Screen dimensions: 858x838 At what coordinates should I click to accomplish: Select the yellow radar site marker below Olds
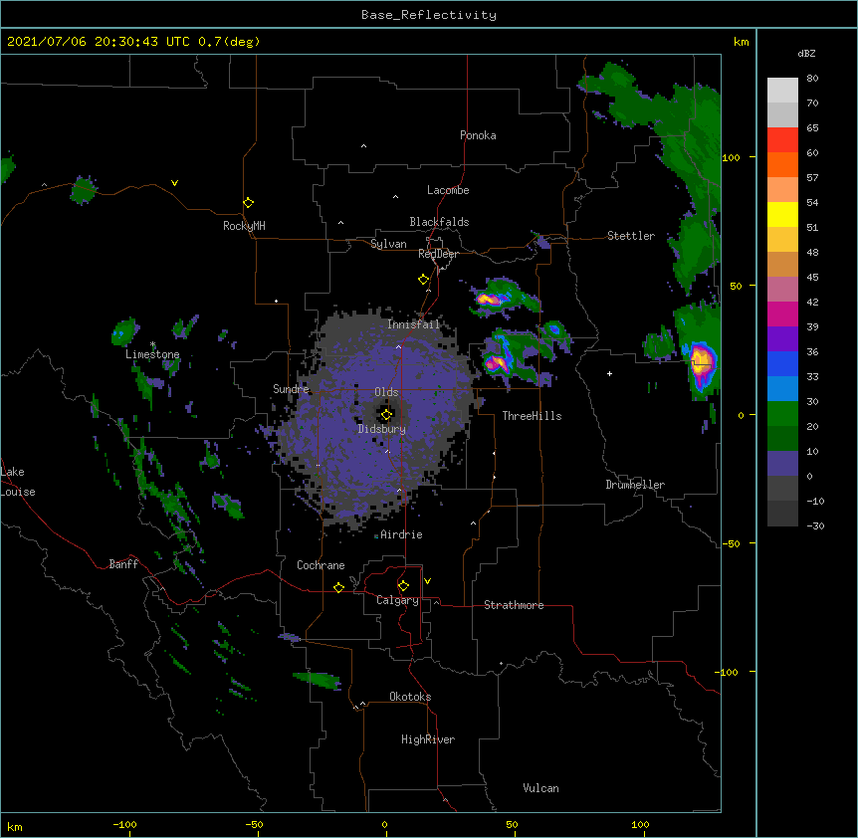tap(386, 415)
